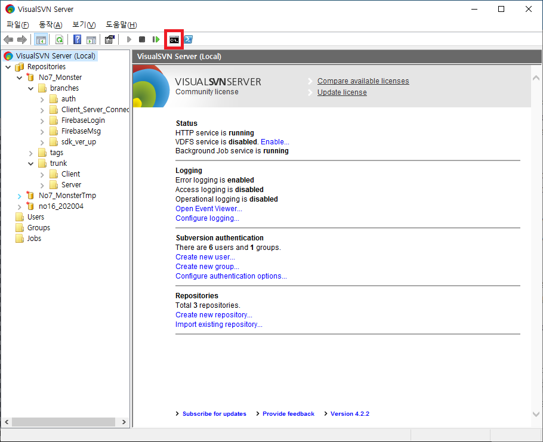Select the no16_202004 repository
The height and width of the screenshot is (442, 543).
point(61,206)
